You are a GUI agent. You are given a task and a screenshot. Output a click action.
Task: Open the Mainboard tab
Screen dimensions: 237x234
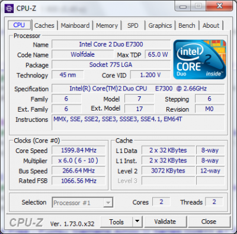click(75, 25)
